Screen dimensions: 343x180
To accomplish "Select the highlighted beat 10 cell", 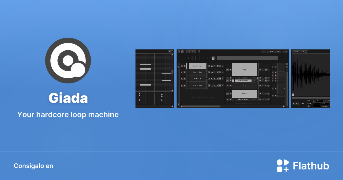I will (x=213, y=58).
